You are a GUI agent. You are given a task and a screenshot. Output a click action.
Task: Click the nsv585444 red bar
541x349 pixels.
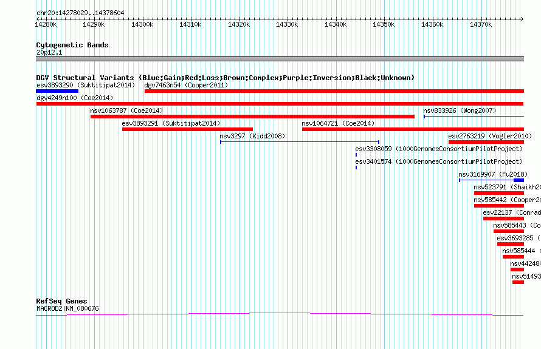coord(514,257)
